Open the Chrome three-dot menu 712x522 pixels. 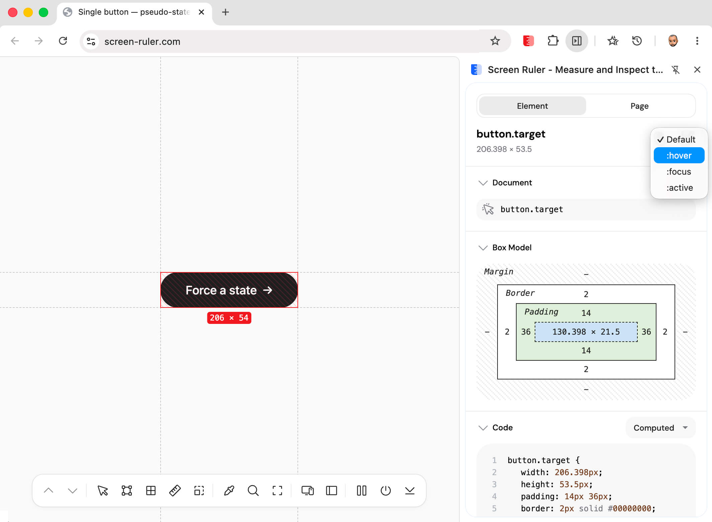[697, 41]
